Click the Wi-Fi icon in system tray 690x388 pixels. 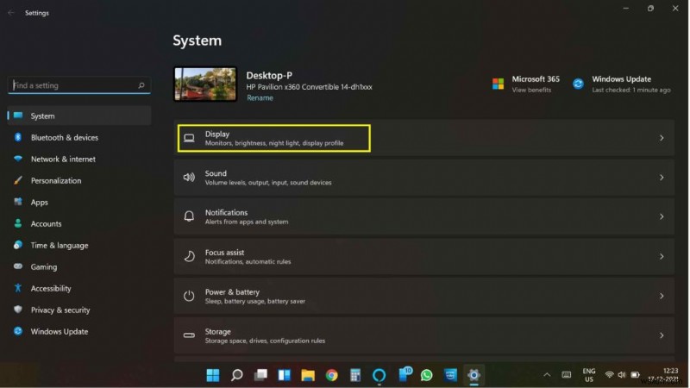click(x=610, y=375)
